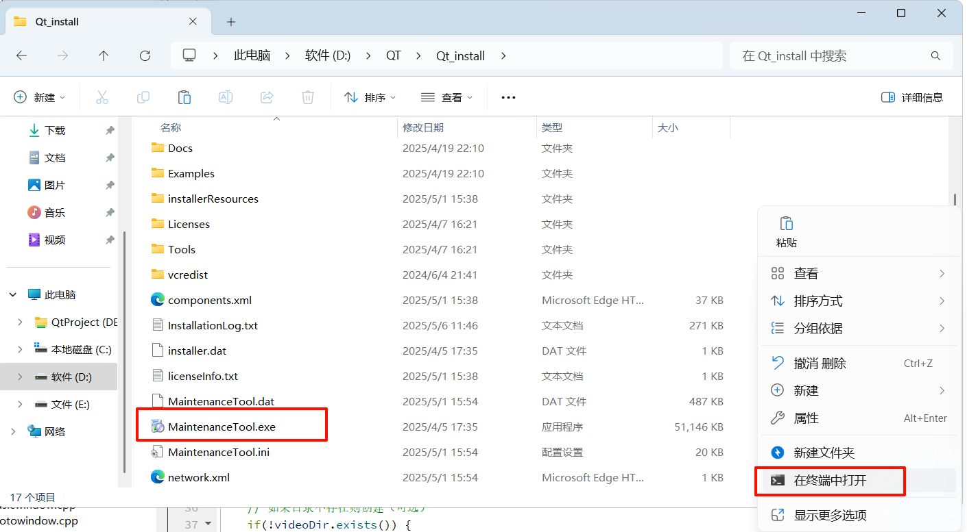Open 排序方式 submenu in context menu
Screen dimensions: 967x532
(859, 301)
